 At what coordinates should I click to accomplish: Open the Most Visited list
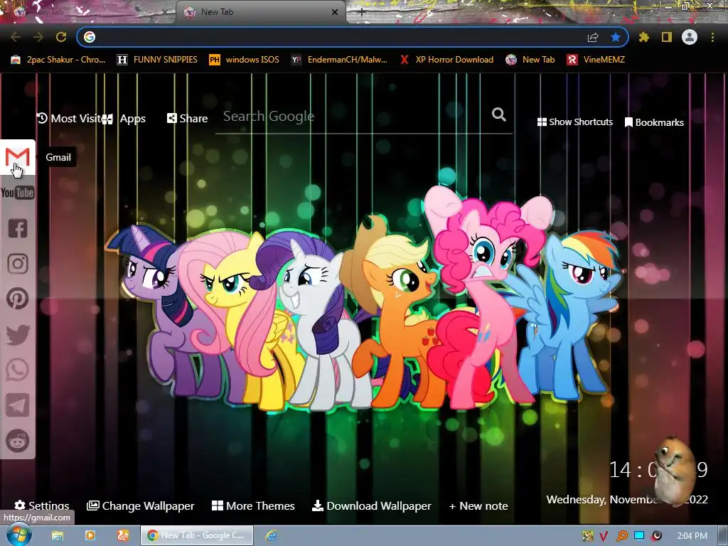tap(69, 119)
